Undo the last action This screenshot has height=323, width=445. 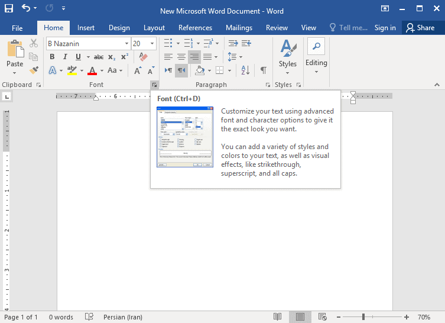26,8
